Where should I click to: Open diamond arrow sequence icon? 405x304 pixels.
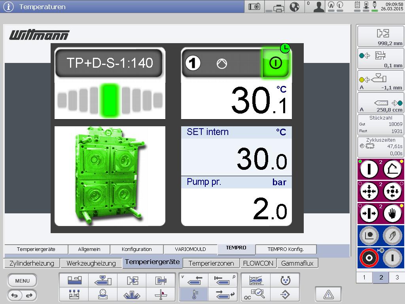pyautogui.click(x=285, y=294)
